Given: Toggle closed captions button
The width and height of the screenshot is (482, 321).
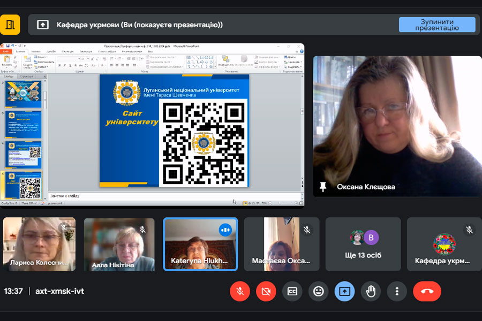Looking at the screenshot, I should [292, 291].
